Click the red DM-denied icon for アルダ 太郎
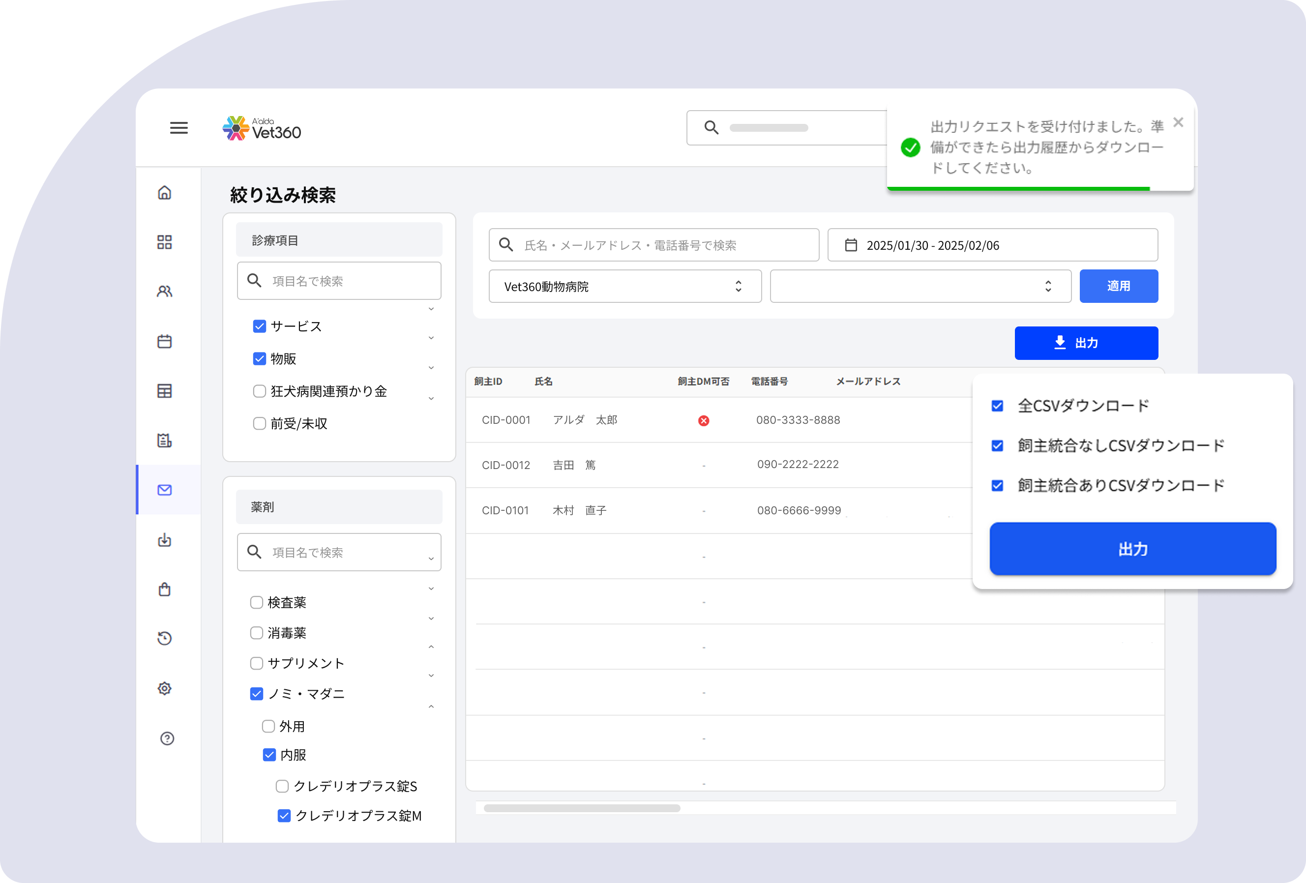 (704, 421)
